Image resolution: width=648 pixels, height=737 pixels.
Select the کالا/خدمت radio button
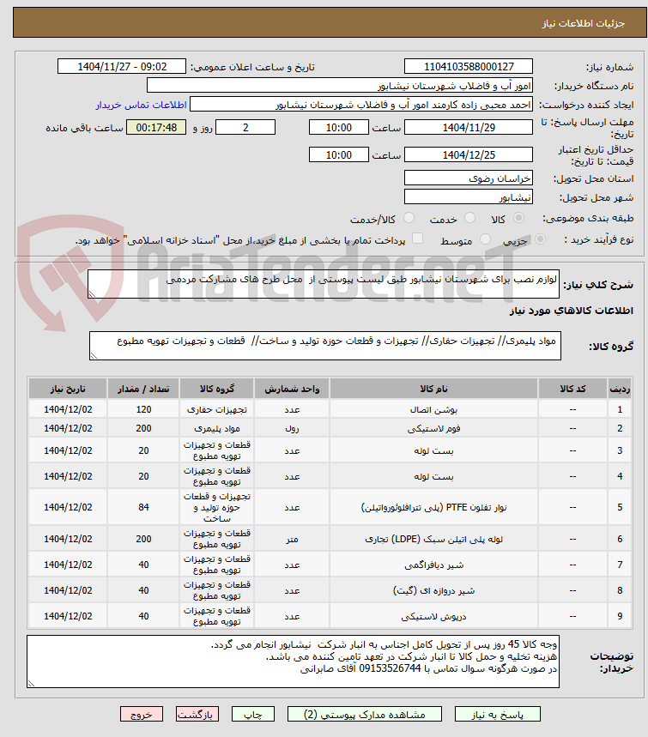(x=409, y=218)
